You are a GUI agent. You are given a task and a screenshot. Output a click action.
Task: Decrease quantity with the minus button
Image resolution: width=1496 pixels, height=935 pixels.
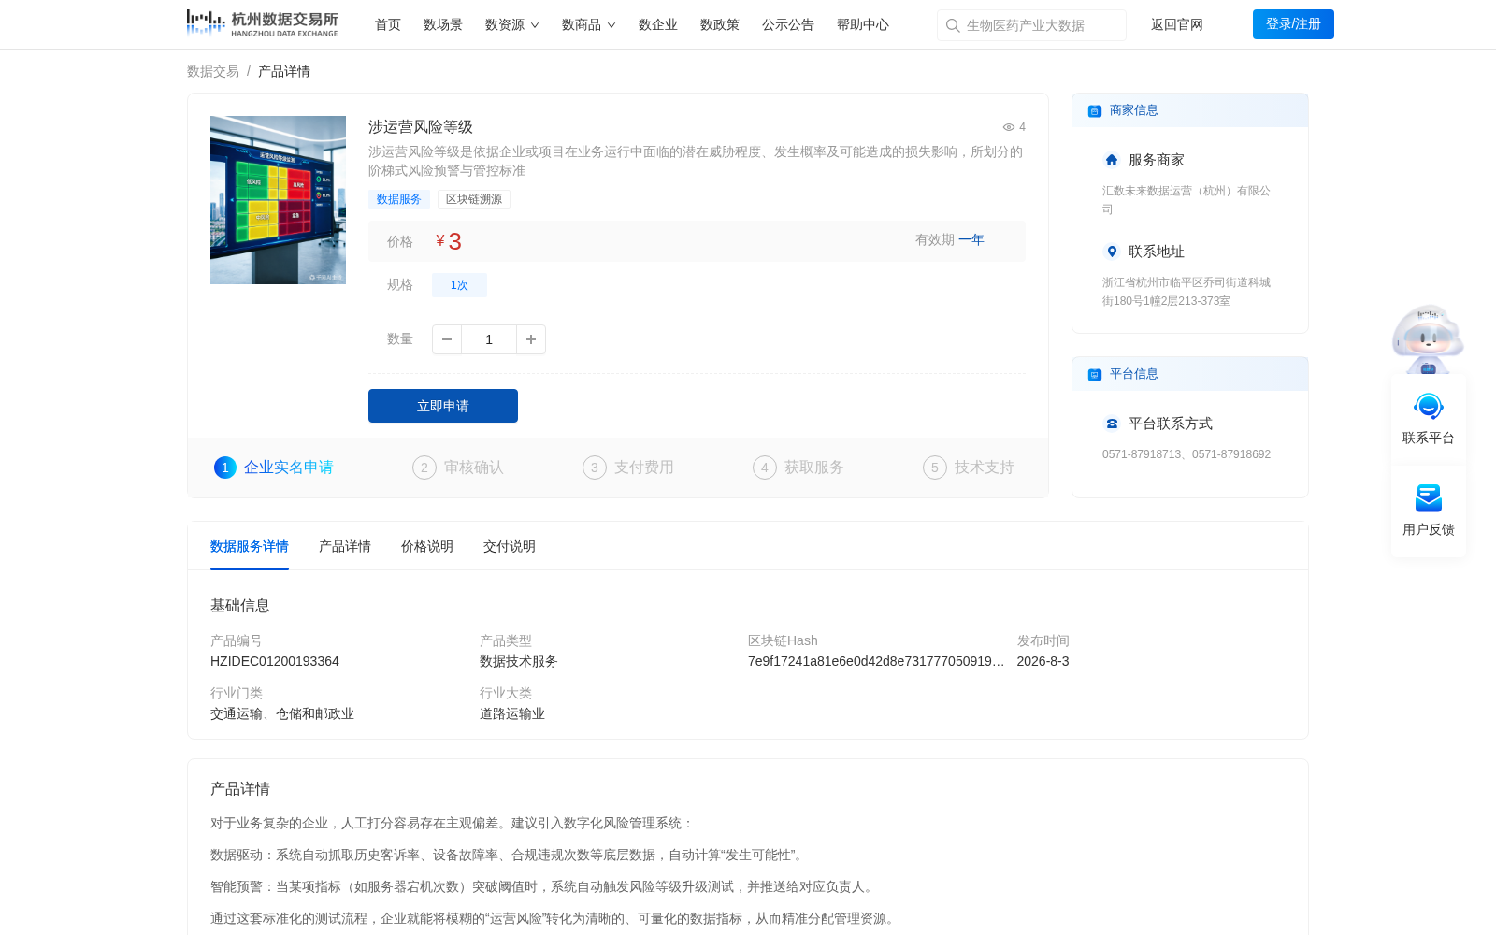[x=447, y=339]
